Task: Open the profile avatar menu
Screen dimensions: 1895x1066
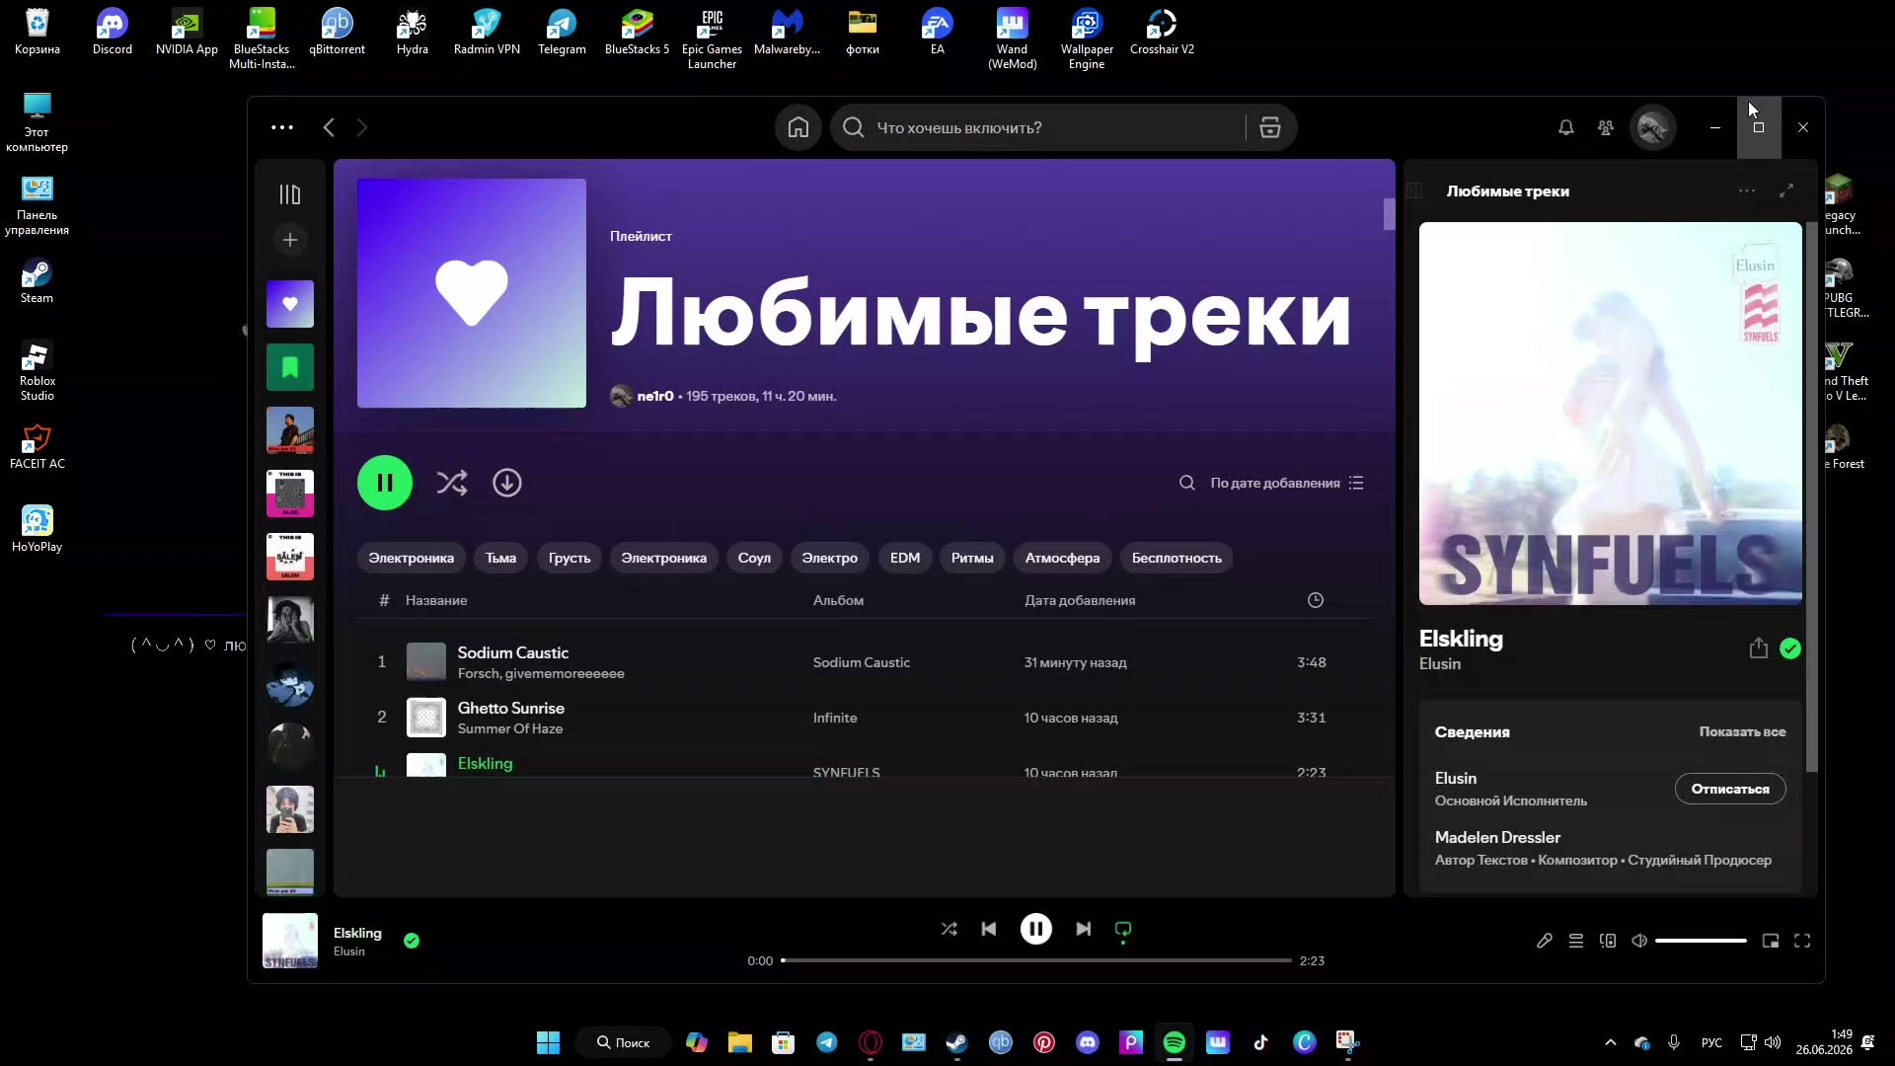Action: (1653, 127)
